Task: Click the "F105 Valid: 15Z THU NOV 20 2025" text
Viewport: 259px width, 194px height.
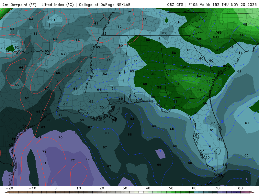Action: [x=222, y=5]
